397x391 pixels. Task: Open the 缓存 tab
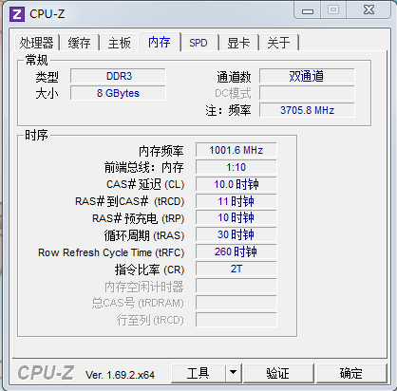tap(79, 43)
